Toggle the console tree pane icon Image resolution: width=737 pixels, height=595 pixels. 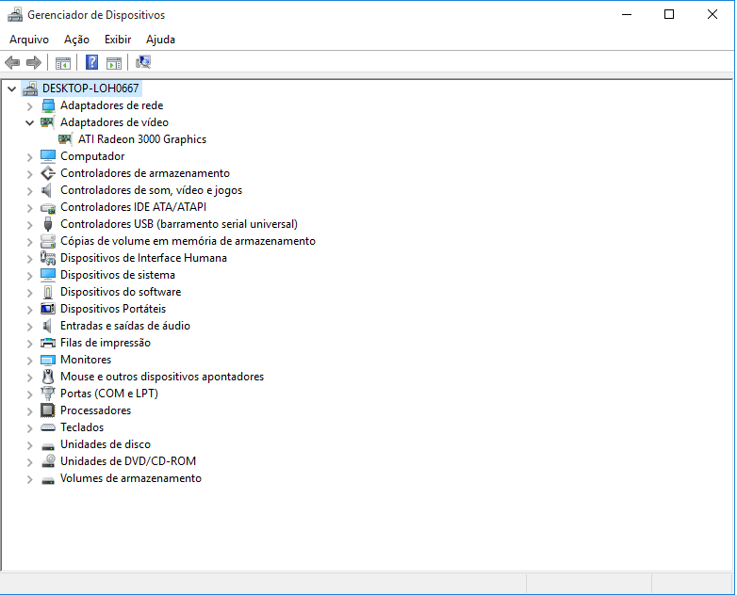[x=62, y=62]
